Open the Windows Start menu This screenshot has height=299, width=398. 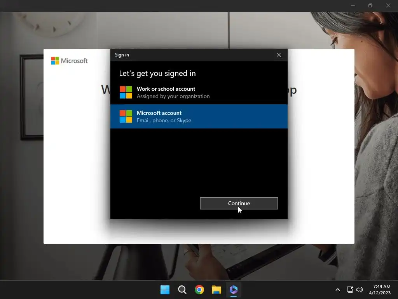pyautogui.click(x=165, y=290)
